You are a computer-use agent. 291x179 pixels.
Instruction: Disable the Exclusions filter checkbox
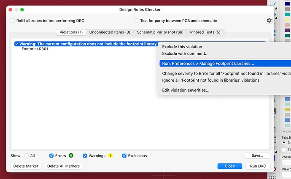click(124, 156)
